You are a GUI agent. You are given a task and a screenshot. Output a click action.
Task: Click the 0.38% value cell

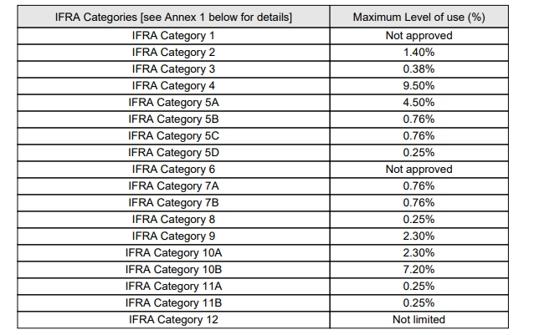(x=418, y=69)
